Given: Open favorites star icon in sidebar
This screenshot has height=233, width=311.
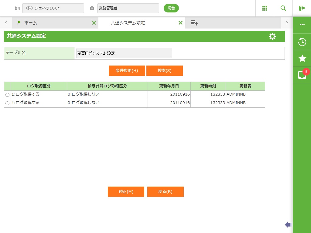Looking at the screenshot, I should tap(302, 59).
